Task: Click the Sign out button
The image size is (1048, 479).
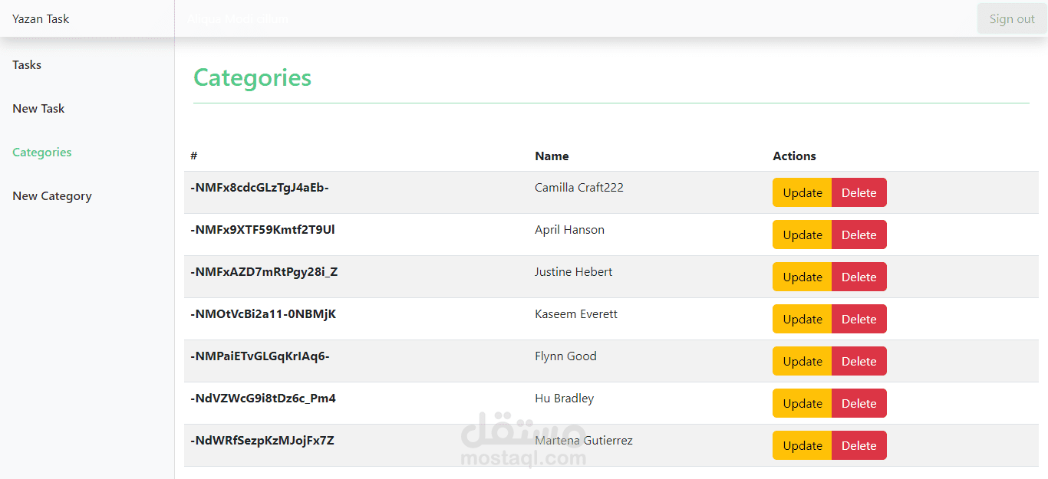Action: tap(1012, 19)
